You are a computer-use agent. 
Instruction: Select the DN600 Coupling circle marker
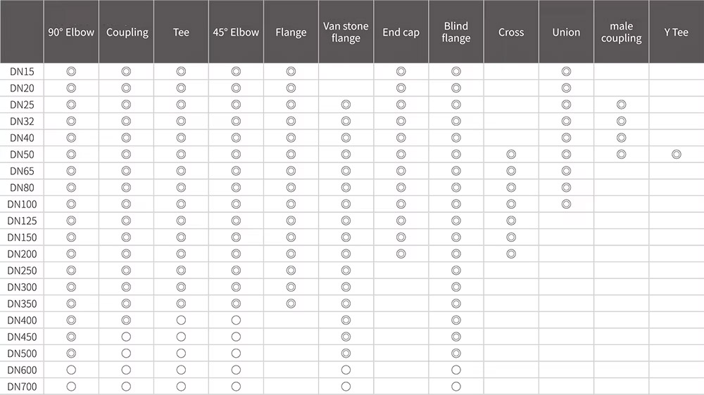point(126,370)
